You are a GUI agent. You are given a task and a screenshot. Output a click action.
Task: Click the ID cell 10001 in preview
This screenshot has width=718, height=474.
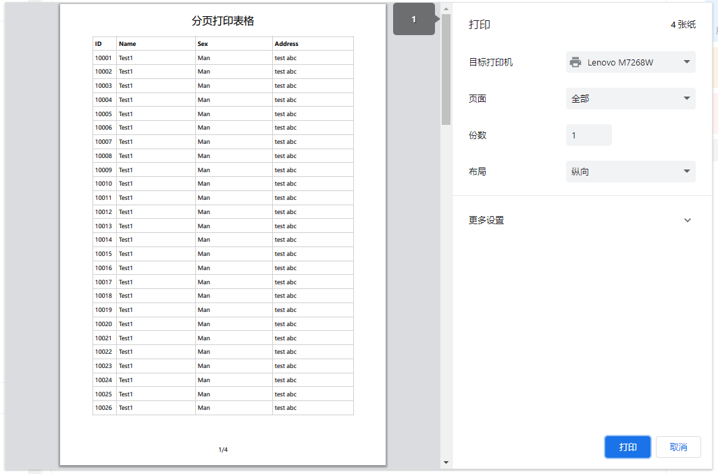pyautogui.click(x=103, y=58)
